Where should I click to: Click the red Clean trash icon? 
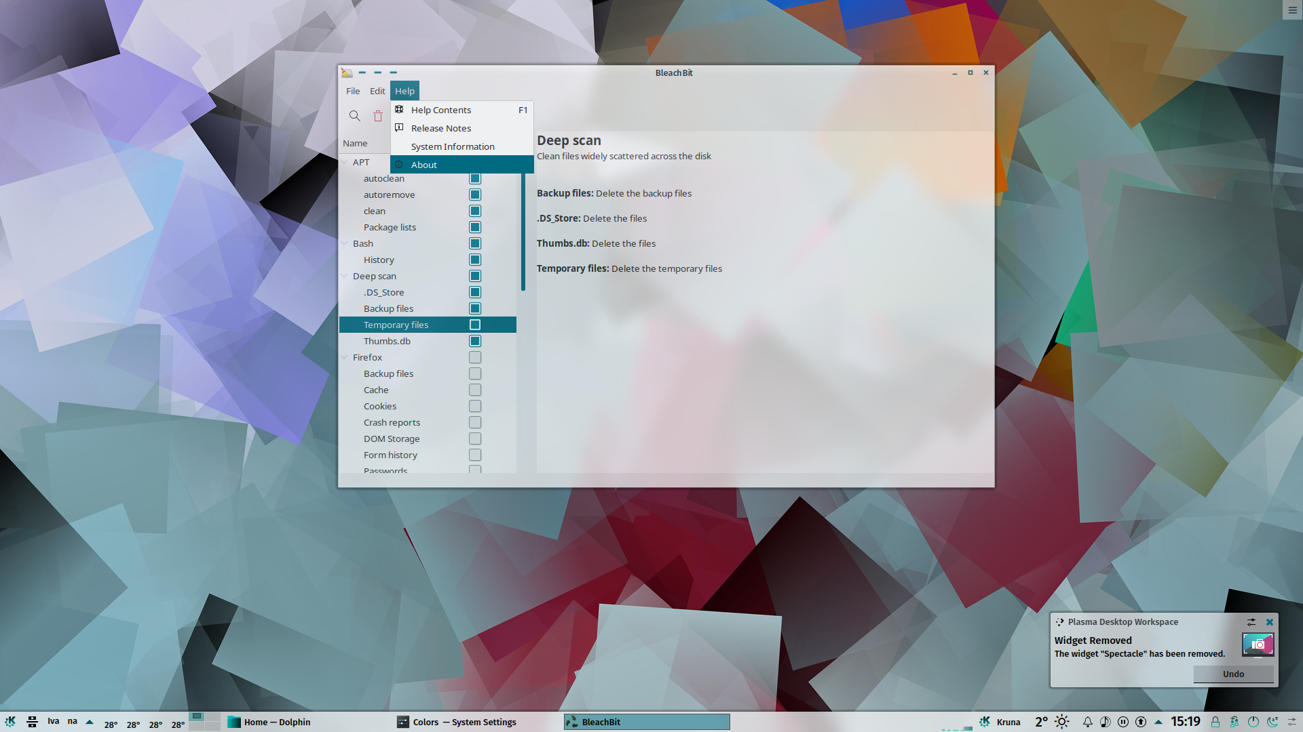tap(378, 116)
